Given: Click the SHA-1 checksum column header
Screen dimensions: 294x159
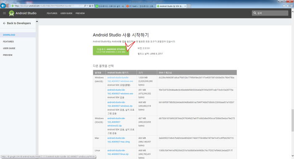Looking at the screenshot, I should [197, 73].
